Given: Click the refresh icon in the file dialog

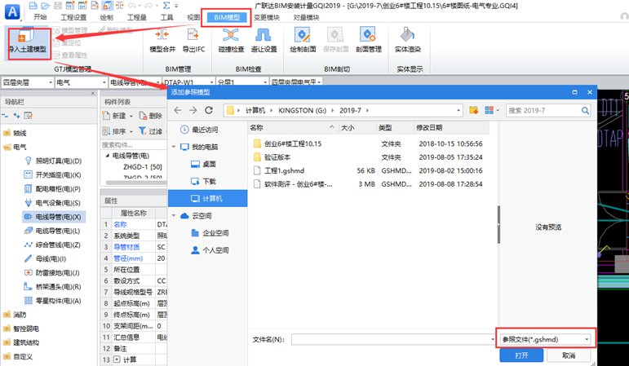Looking at the screenshot, I should point(210,110).
